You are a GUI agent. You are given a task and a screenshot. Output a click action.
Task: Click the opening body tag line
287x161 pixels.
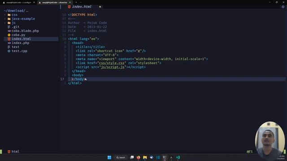[x=78, y=75]
